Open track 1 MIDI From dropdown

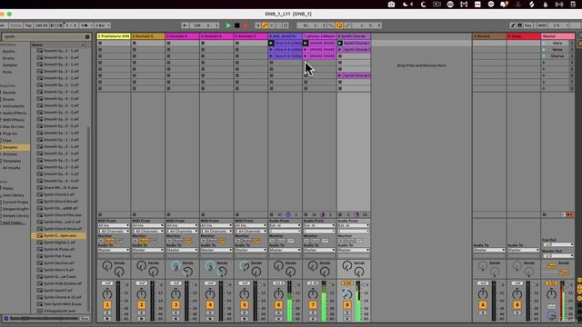click(x=114, y=225)
